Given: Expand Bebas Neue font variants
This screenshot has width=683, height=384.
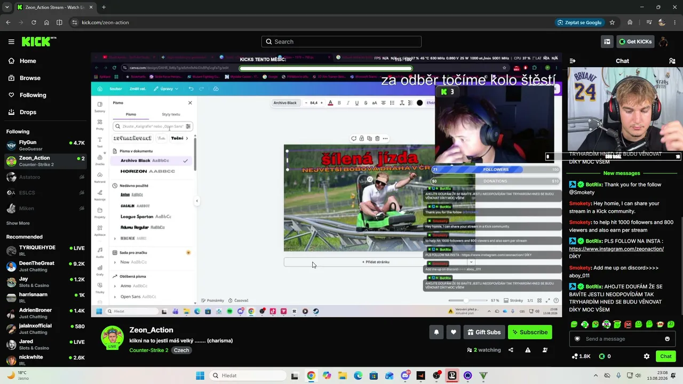Looking at the screenshot, I should point(115,238).
